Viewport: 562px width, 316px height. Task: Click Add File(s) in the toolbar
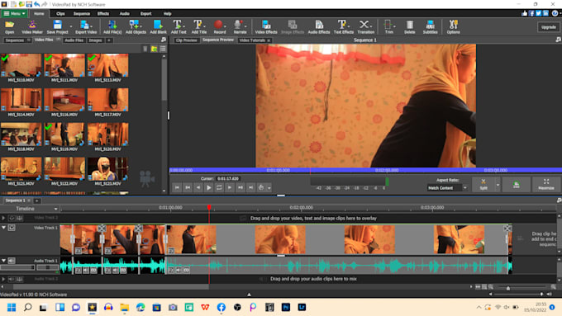point(112,27)
